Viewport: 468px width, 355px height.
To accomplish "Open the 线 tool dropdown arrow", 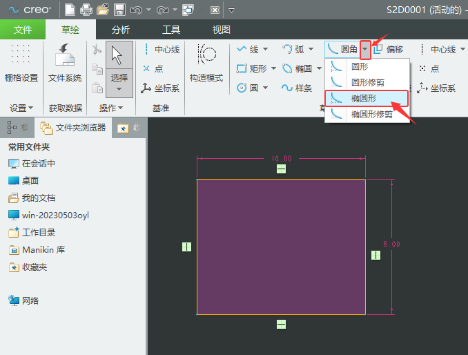I will click(265, 49).
